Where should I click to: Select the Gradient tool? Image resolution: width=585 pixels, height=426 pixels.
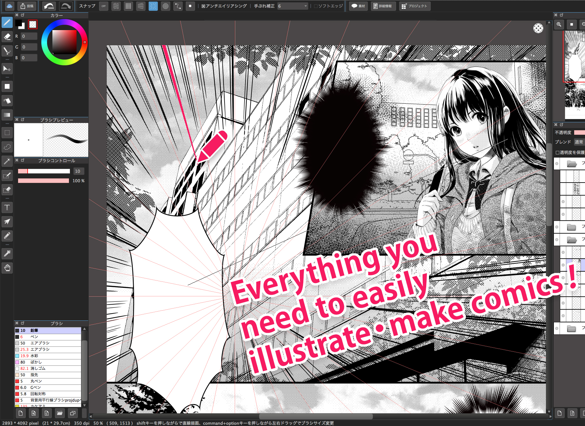point(7,115)
